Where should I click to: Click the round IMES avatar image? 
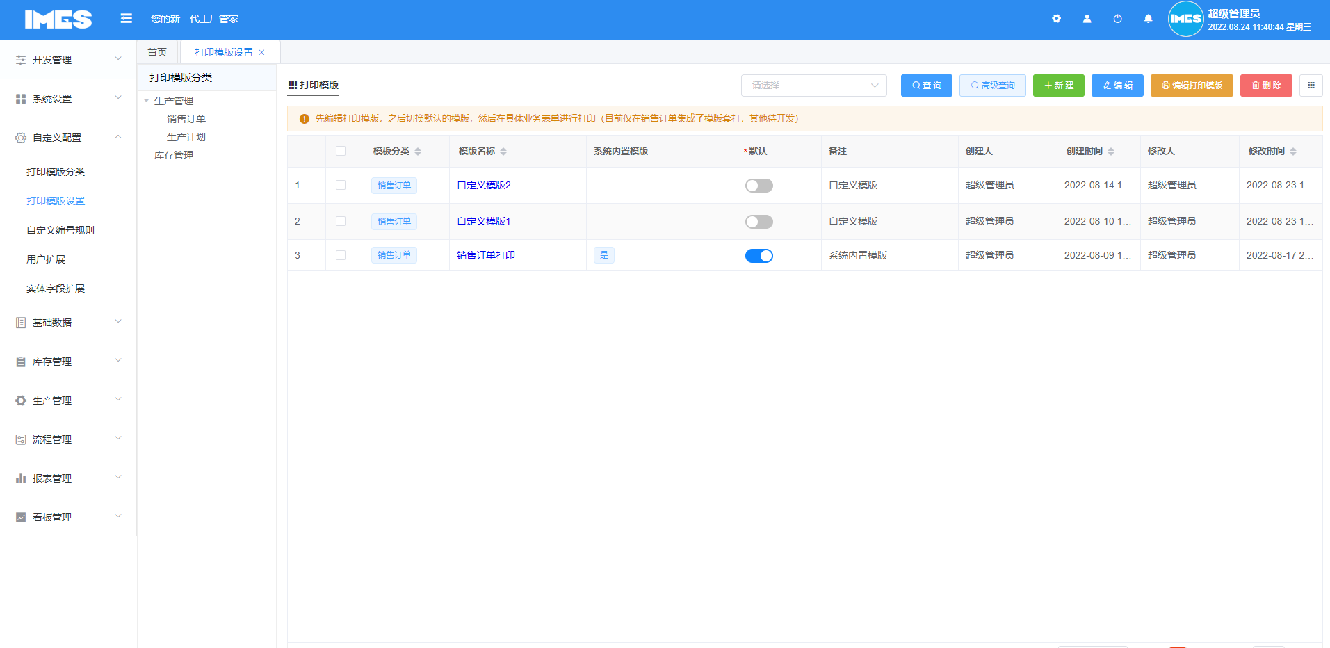pos(1185,19)
